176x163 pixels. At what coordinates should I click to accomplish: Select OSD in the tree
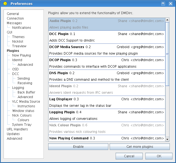tap(15, 69)
